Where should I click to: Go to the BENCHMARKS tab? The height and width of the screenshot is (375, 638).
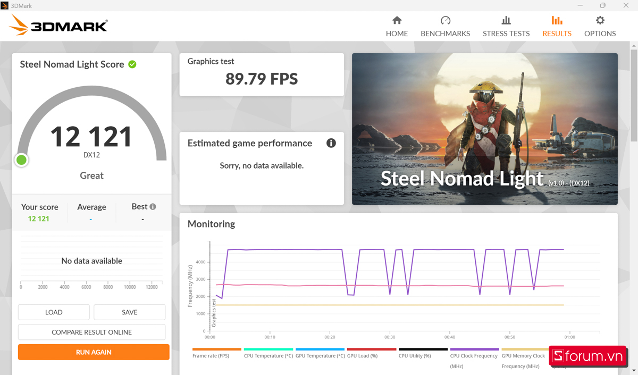click(446, 27)
